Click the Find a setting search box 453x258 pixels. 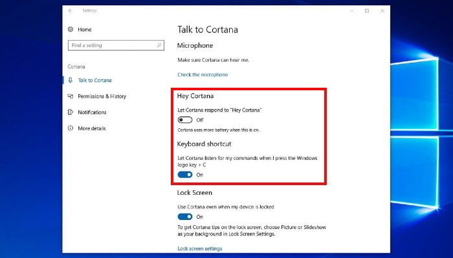[x=116, y=45]
